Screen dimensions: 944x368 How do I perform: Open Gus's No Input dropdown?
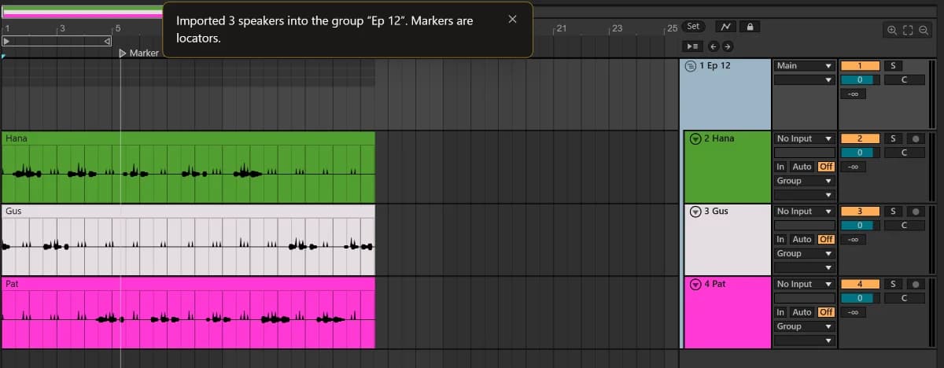tap(804, 212)
